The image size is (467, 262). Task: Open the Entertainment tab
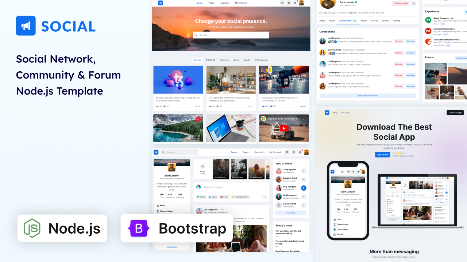coord(261,60)
